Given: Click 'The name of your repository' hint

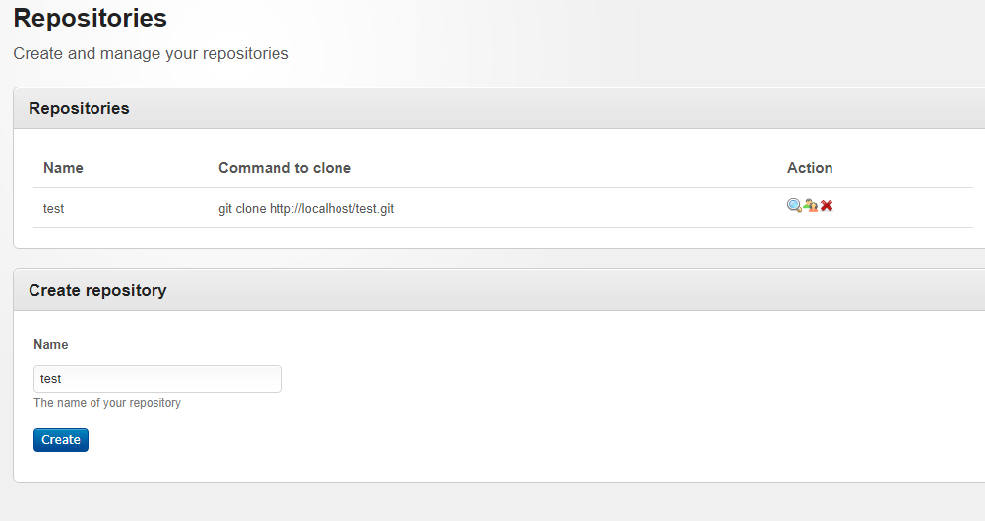Looking at the screenshot, I should (x=107, y=403).
